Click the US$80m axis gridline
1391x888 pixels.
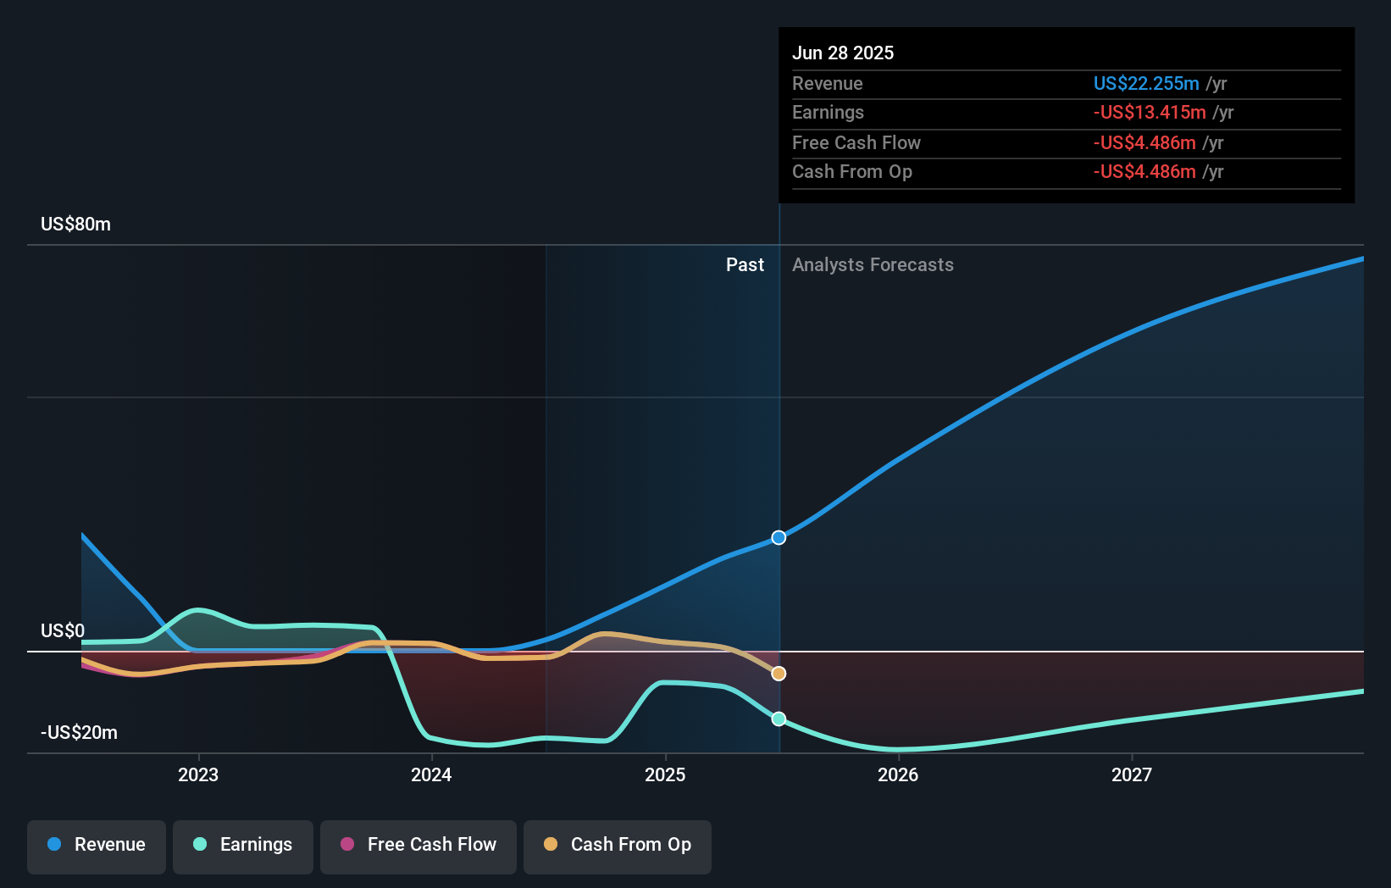[x=75, y=224]
